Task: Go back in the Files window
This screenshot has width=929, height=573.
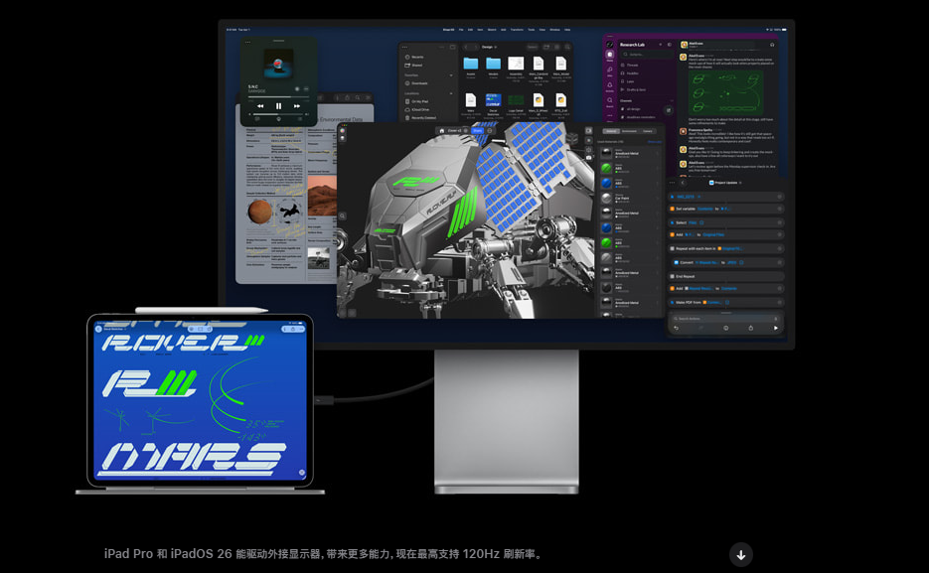Action: pyautogui.click(x=466, y=47)
